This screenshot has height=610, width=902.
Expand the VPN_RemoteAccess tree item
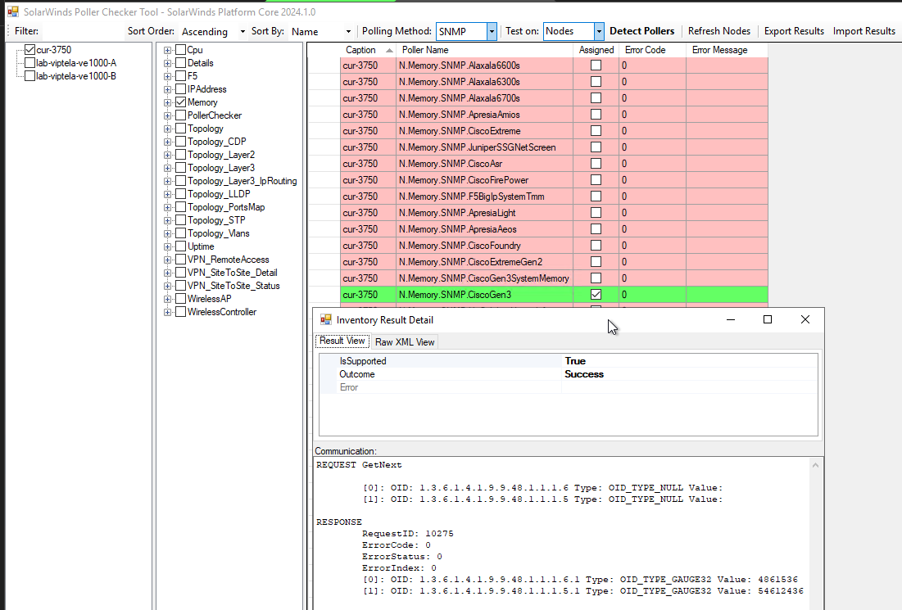coord(167,259)
